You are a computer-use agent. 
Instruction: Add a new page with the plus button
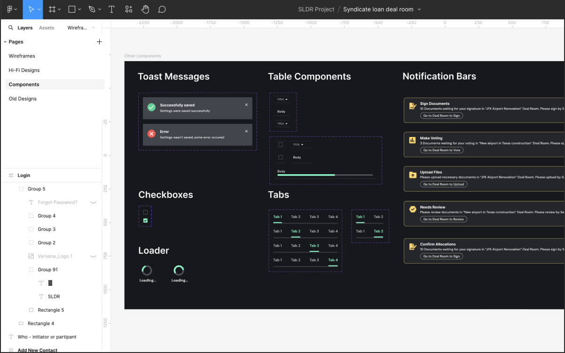(99, 41)
